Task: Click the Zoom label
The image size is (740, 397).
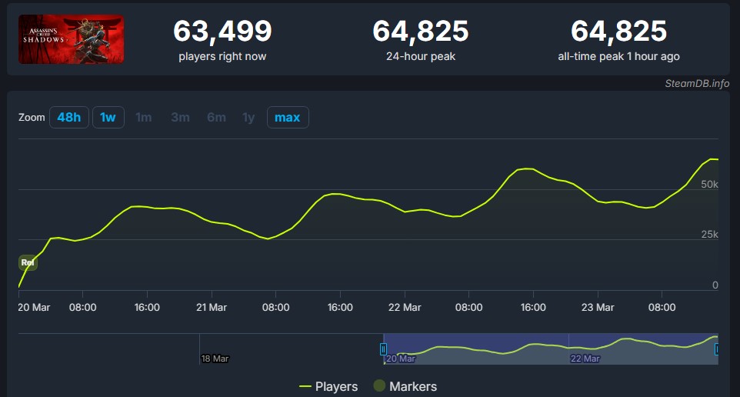Action: (32, 117)
